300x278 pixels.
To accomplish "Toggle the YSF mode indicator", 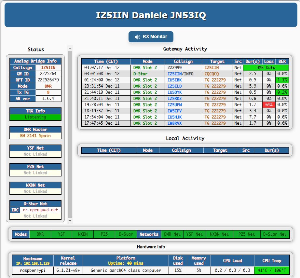I will pyautogui.click(x=61, y=234).
